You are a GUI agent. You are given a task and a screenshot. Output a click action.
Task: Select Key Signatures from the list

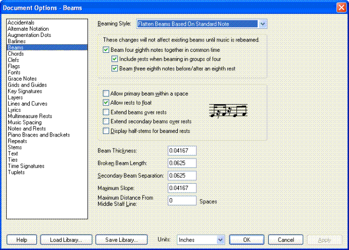tap(26, 91)
